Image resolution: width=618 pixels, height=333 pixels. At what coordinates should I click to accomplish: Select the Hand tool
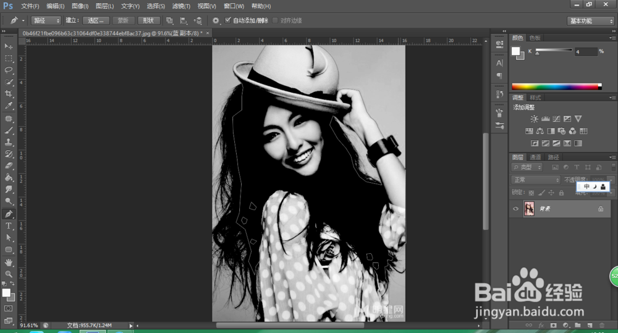click(9, 262)
